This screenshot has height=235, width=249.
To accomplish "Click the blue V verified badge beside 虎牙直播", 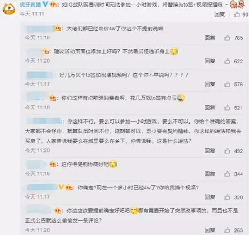I will (x=45, y=4).
